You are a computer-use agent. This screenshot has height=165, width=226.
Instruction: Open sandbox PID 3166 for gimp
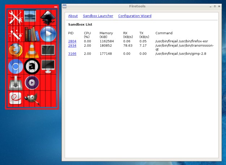coord(72,54)
